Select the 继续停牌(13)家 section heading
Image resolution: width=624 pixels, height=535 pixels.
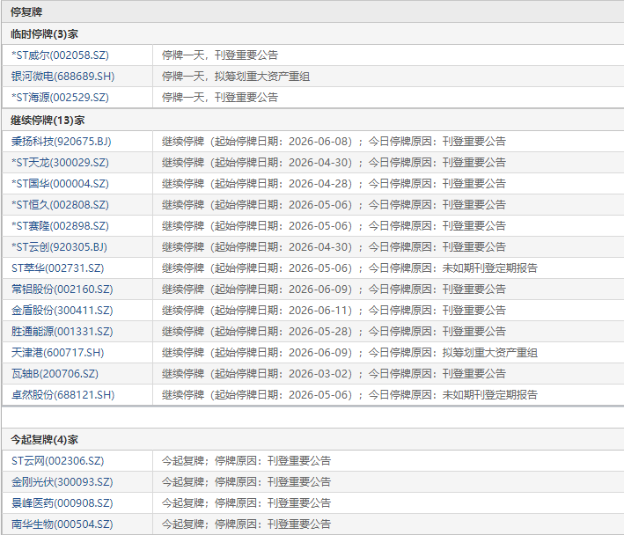coord(48,121)
